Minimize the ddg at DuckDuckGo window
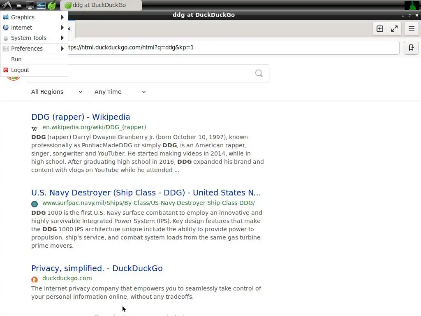 point(403,15)
